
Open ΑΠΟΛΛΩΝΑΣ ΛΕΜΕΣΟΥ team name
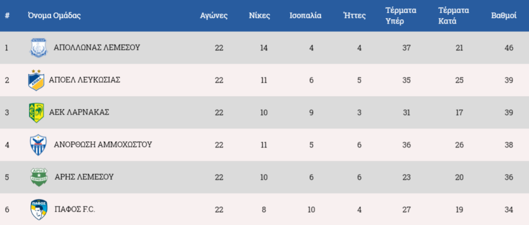(x=97, y=47)
